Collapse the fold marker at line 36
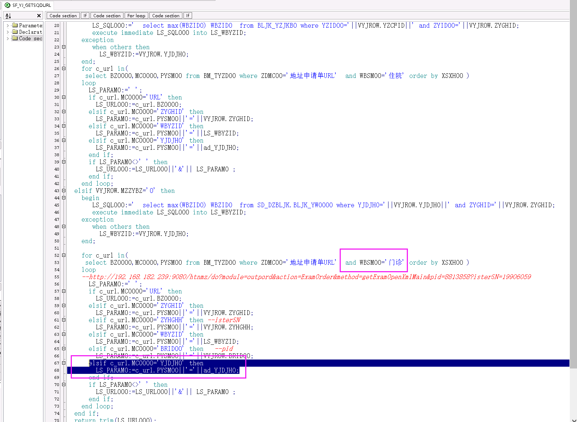 coord(64,140)
